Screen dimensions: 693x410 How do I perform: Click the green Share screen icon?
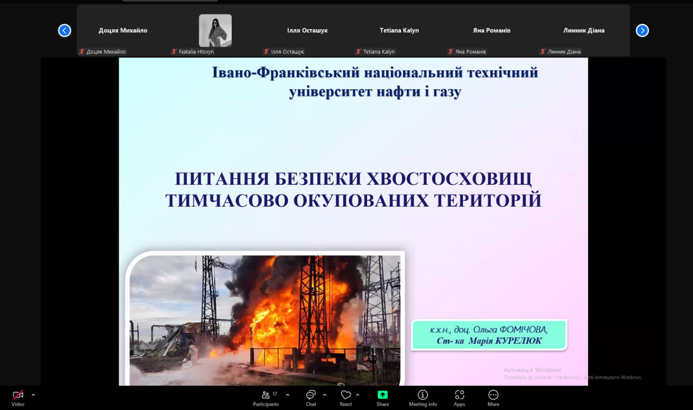383,395
